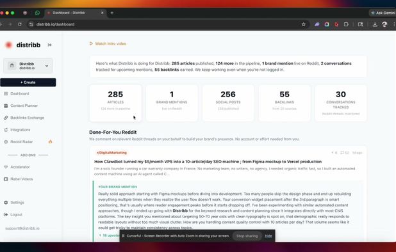
Task: Open Dashboard in sidebar
Action: (x=20, y=93)
